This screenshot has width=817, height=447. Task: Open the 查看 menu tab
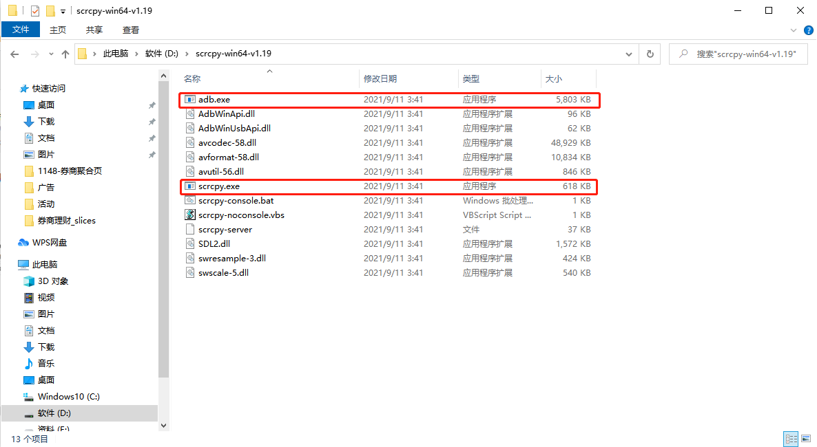tap(131, 30)
